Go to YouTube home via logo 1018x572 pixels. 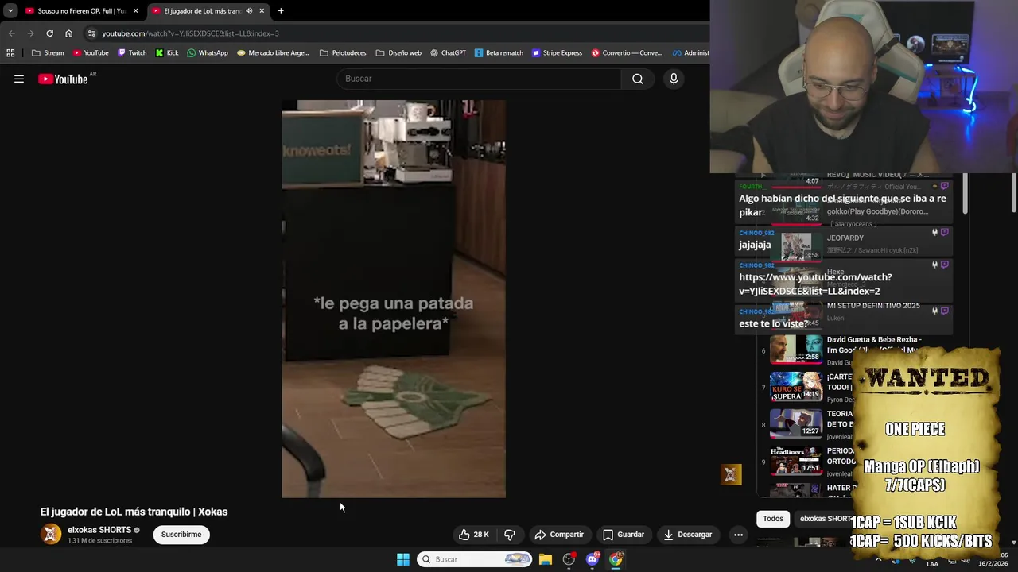63,79
